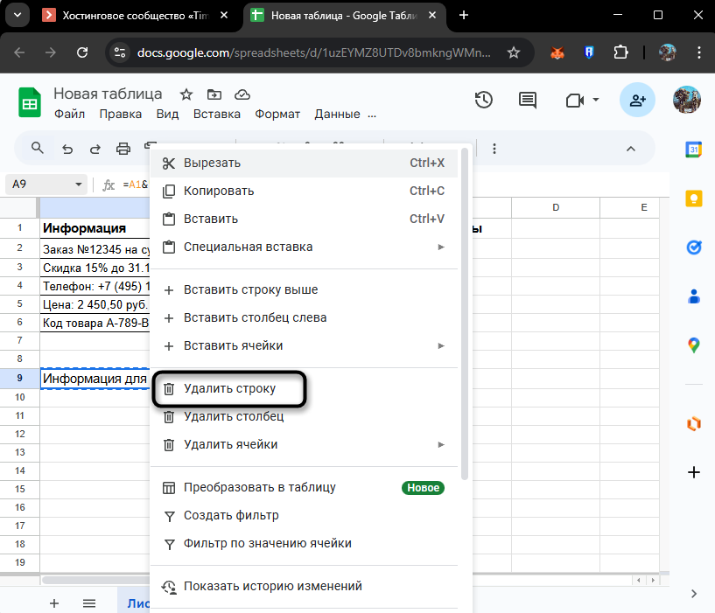Image resolution: width=715 pixels, height=613 pixels.
Task: Open version history via the clock icon
Action: [x=483, y=101]
